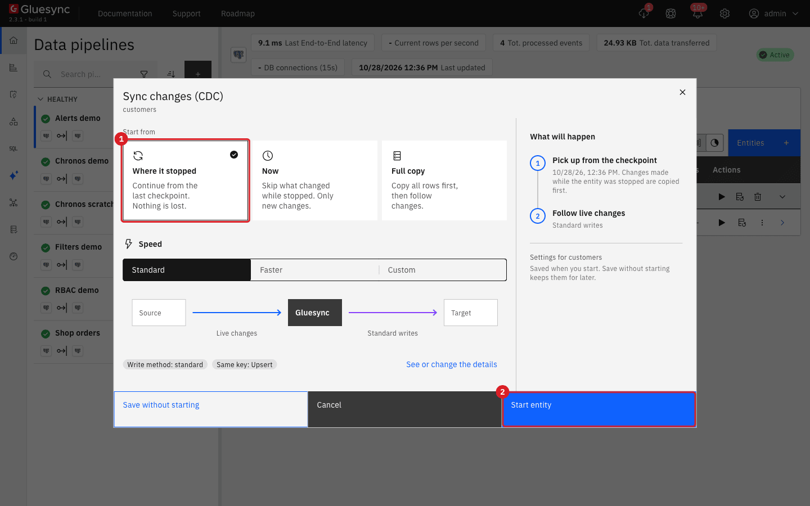This screenshot has height=506, width=810.
Task: Select the RBAC demo pipeline
Action: click(x=76, y=290)
